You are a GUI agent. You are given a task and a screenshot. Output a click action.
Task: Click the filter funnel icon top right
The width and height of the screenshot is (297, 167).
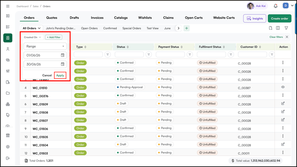tap(286, 28)
